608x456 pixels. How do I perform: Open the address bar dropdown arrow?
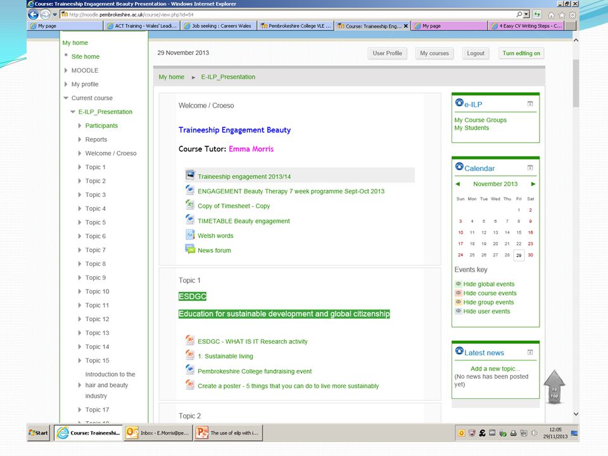[526, 15]
